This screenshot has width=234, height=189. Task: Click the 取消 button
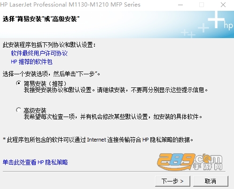pyautogui.click(x=211, y=181)
